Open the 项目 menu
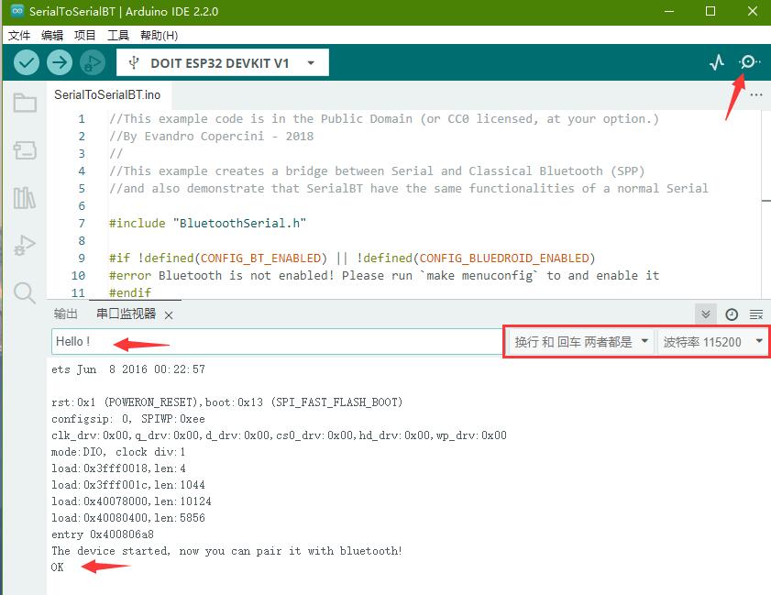The image size is (771, 595). pos(84,36)
